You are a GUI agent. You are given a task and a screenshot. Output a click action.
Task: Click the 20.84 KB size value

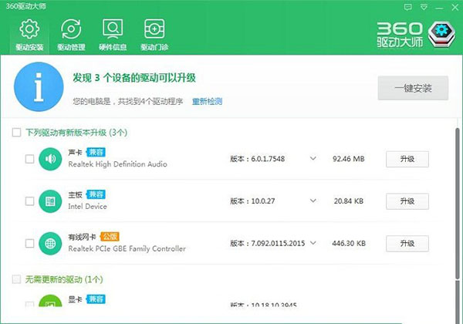click(349, 201)
